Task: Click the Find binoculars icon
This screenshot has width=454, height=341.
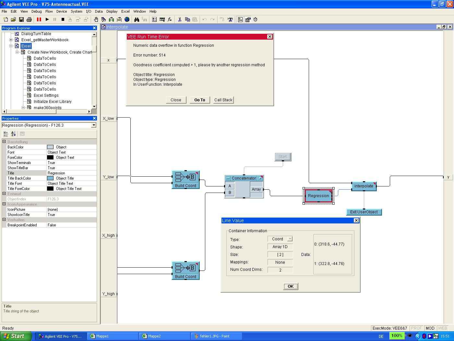Action: coord(137,19)
